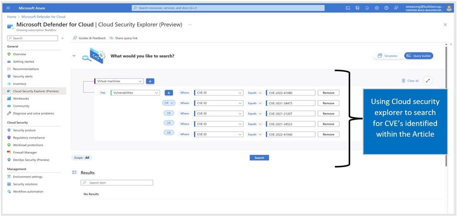Screen dimensions: 457x217
Task: Open the Azure portal hamburger menu
Action: click(x=8, y=8)
